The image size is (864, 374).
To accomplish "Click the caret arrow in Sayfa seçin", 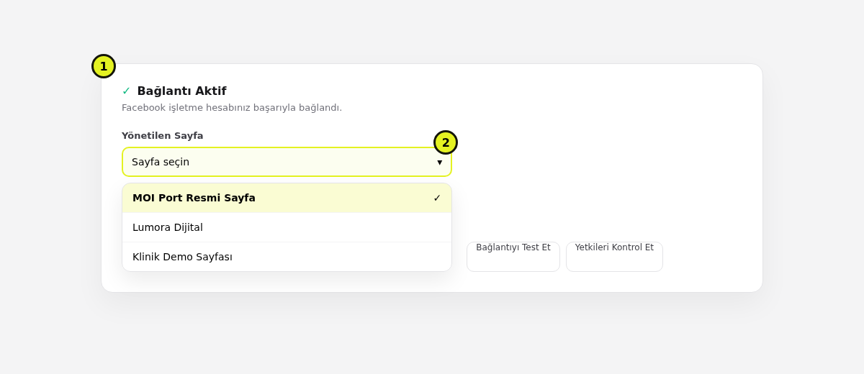I will tap(440, 162).
